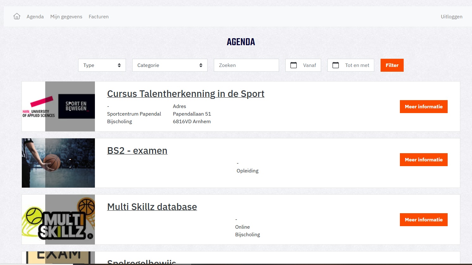The width and height of the screenshot is (472, 265).
Task: Open the Multi Skillz database title link
Action: coord(152,207)
